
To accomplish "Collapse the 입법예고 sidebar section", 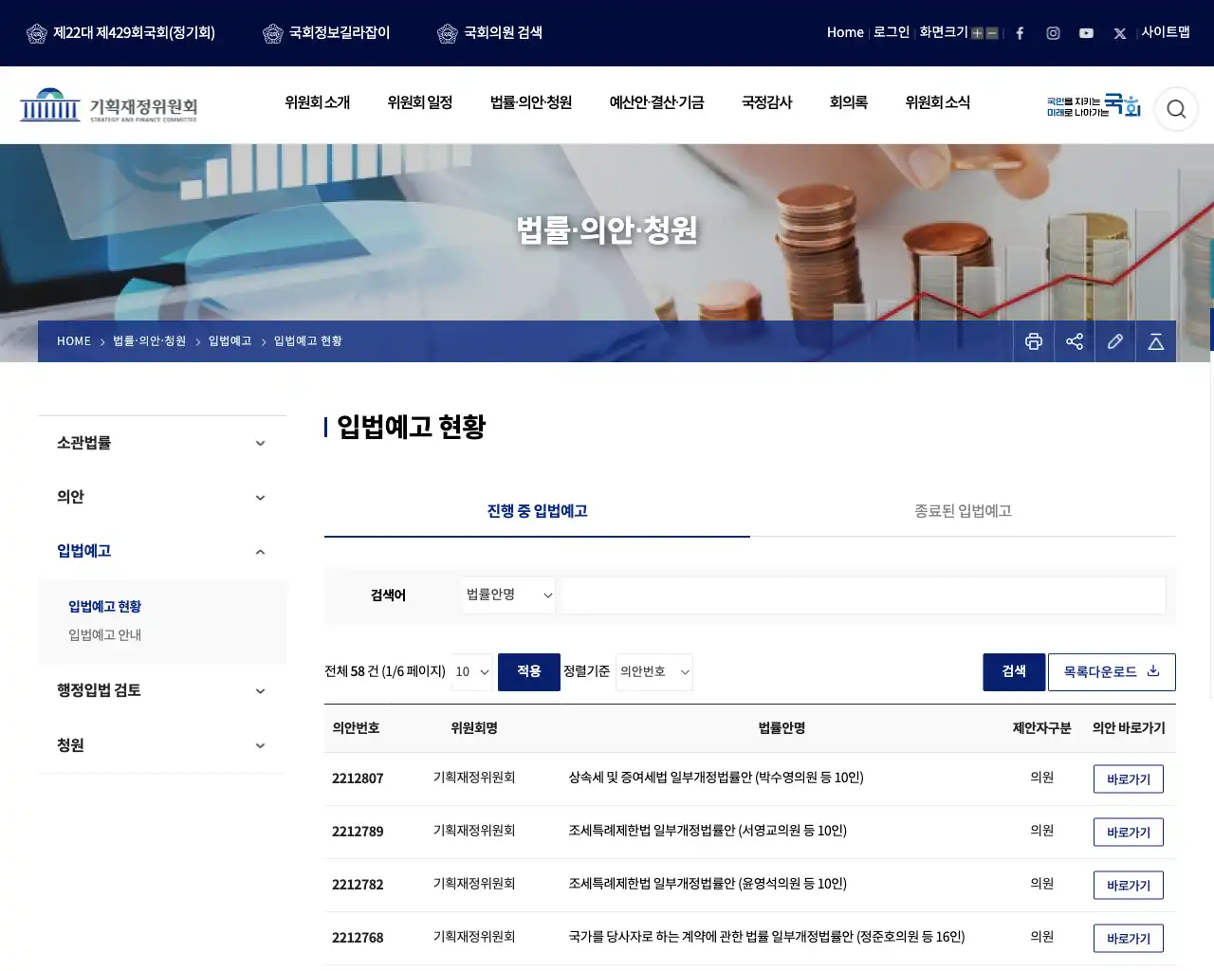I will pos(161,551).
